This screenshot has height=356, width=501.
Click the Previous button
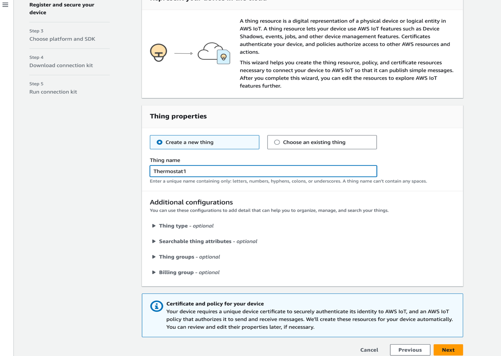click(x=410, y=349)
